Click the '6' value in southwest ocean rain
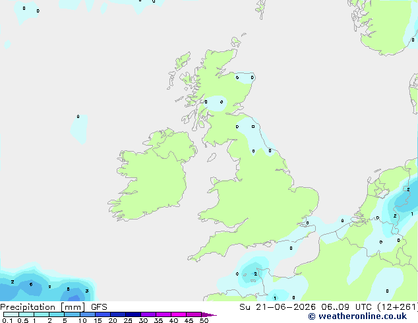Image resolution: width=418 pixels, height=323 pixels. click(31, 284)
